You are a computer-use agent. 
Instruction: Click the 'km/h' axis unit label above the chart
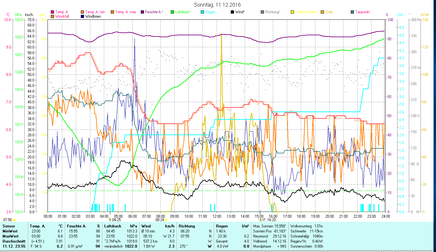[x=29, y=14]
